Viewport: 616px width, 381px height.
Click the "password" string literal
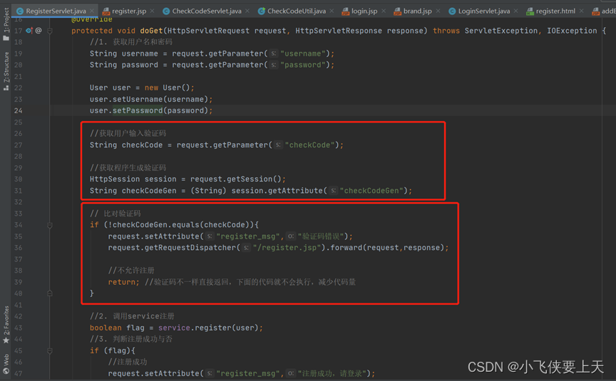click(x=302, y=65)
